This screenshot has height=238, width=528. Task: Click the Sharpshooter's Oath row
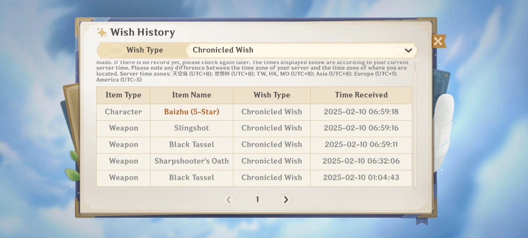pos(192,161)
